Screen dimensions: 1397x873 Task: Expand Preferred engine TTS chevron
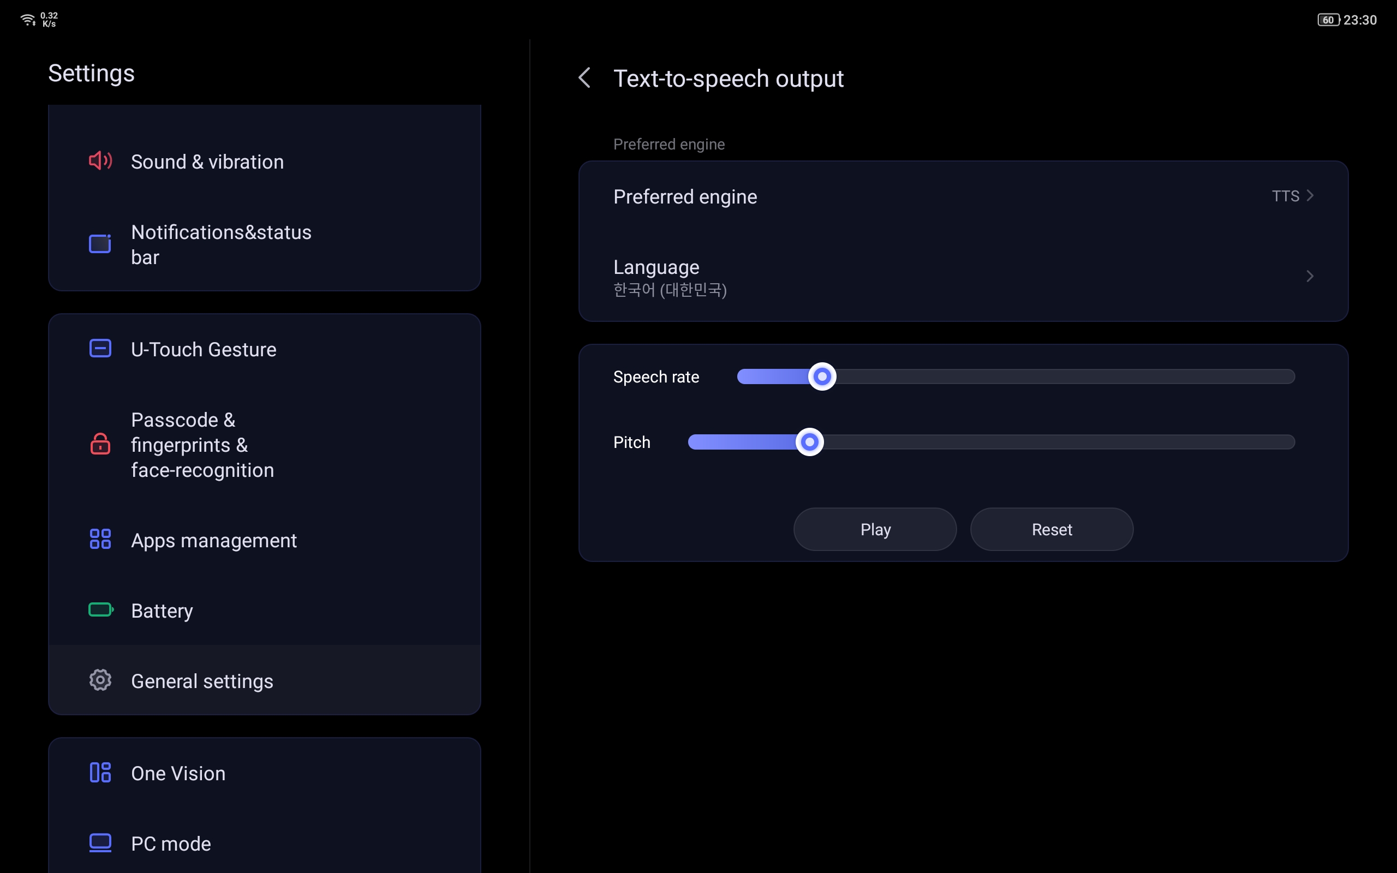tap(1309, 196)
